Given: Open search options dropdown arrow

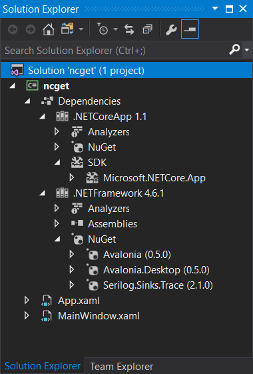Looking at the screenshot, I should tap(247, 50).
